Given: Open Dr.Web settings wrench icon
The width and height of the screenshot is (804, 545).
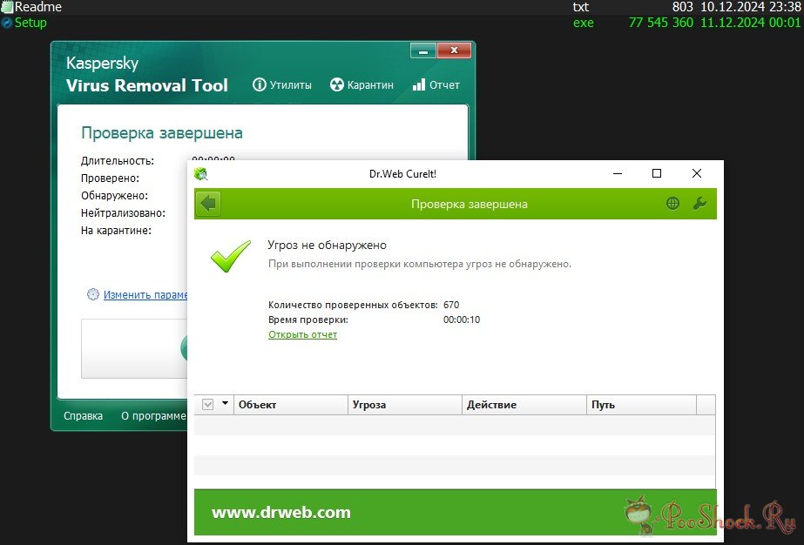Looking at the screenshot, I should pos(699,204).
